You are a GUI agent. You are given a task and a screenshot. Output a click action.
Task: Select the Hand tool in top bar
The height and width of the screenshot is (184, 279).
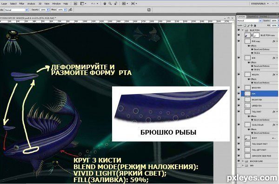point(105,3)
